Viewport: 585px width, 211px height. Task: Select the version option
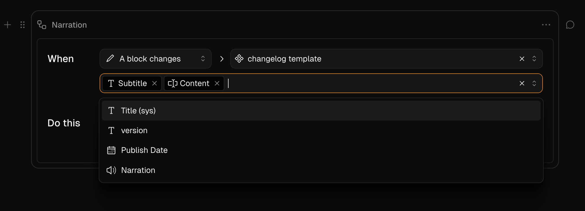click(321, 130)
